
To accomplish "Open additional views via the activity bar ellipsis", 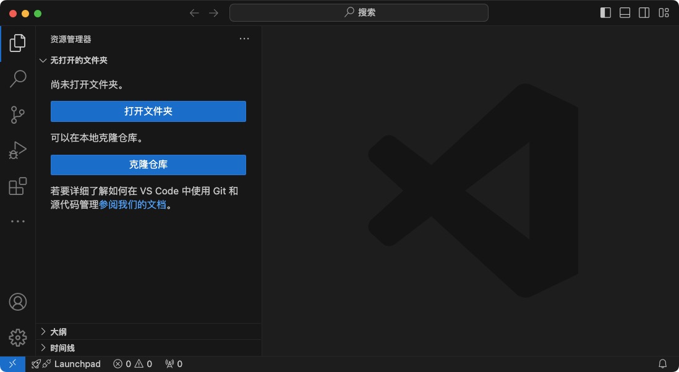I will pyautogui.click(x=17, y=221).
